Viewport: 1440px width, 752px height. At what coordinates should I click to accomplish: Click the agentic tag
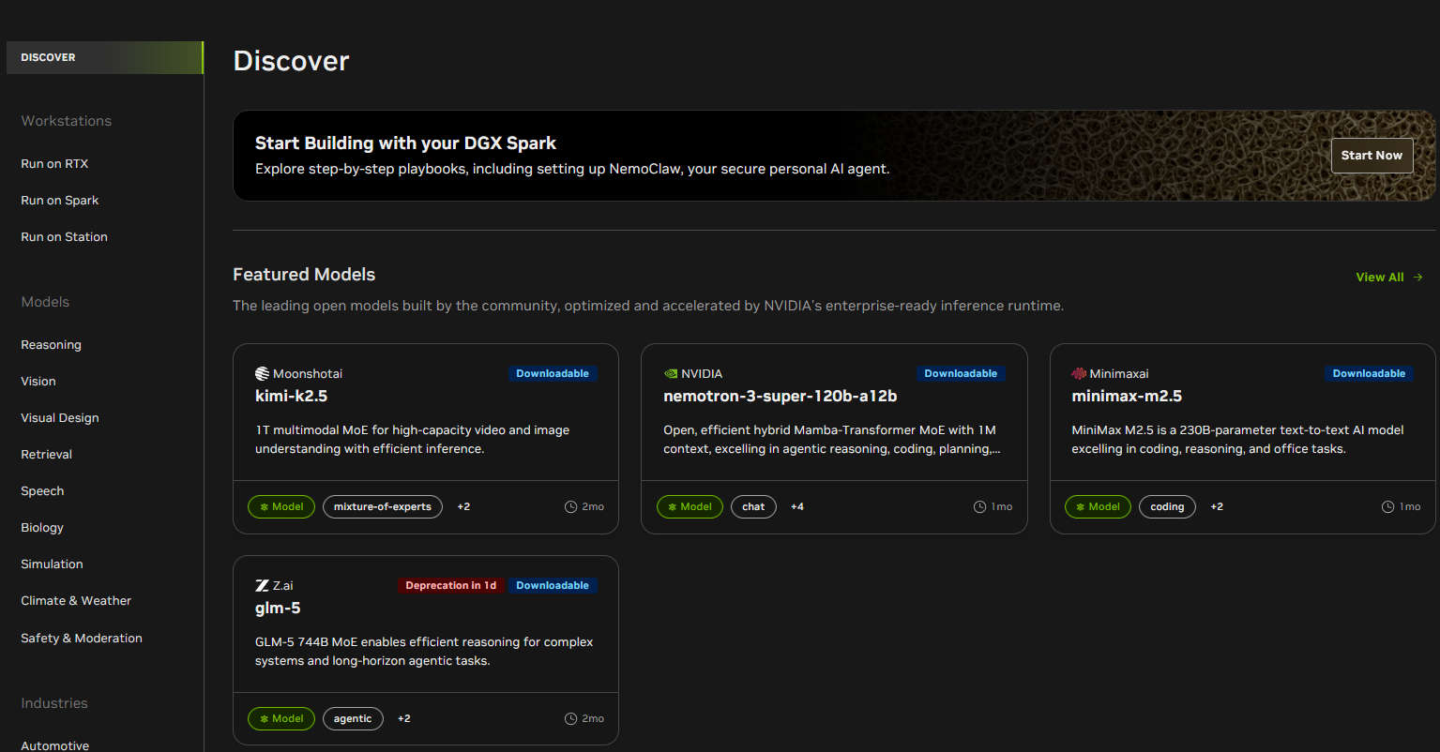click(x=353, y=719)
